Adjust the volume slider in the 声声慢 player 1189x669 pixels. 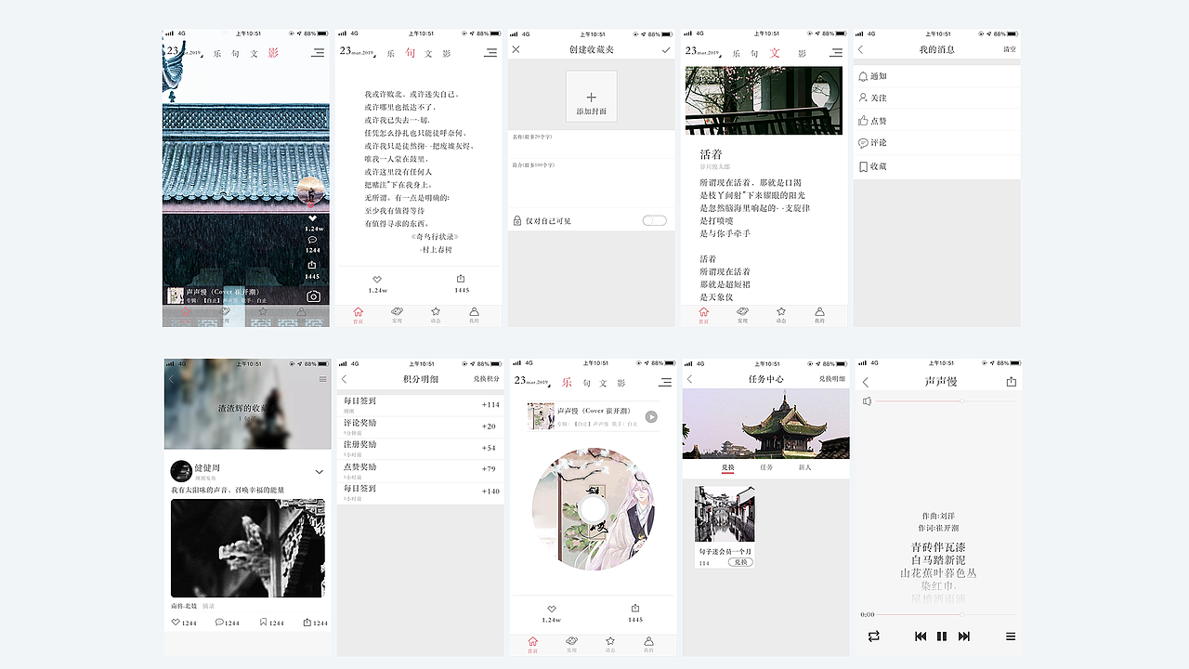coord(944,401)
